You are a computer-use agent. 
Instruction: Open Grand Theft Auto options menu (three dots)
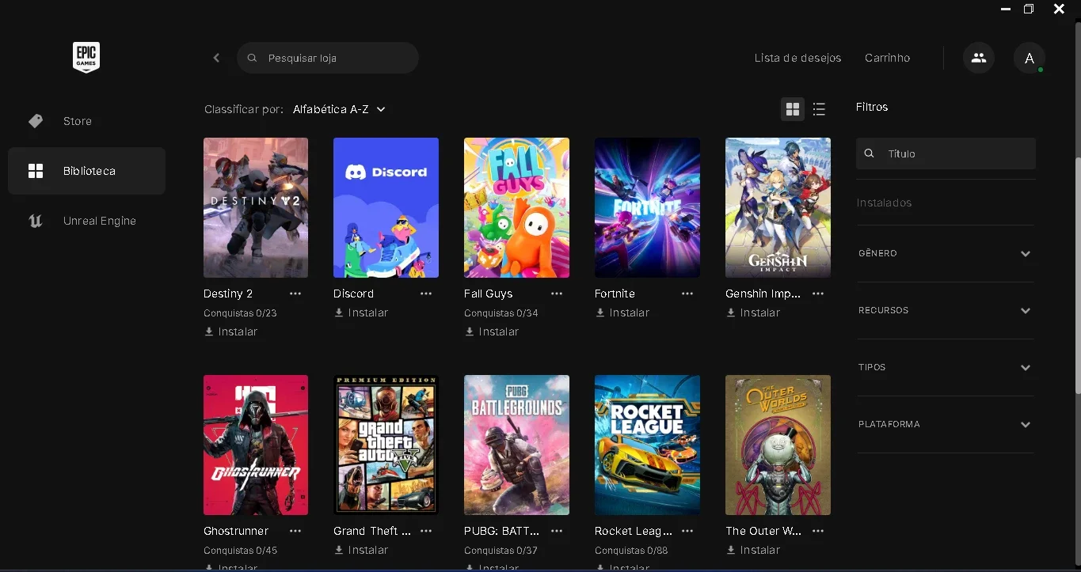pos(426,531)
